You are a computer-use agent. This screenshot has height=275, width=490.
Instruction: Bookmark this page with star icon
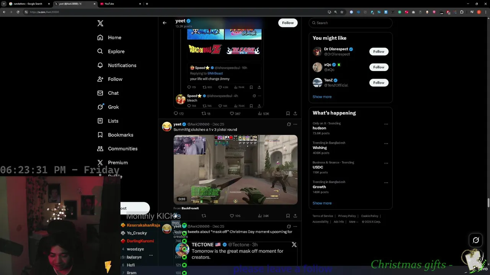(x=342, y=12)
